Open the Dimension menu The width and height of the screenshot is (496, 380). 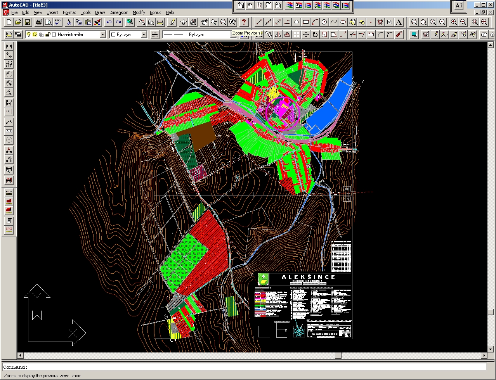click(x=118, y=12)
